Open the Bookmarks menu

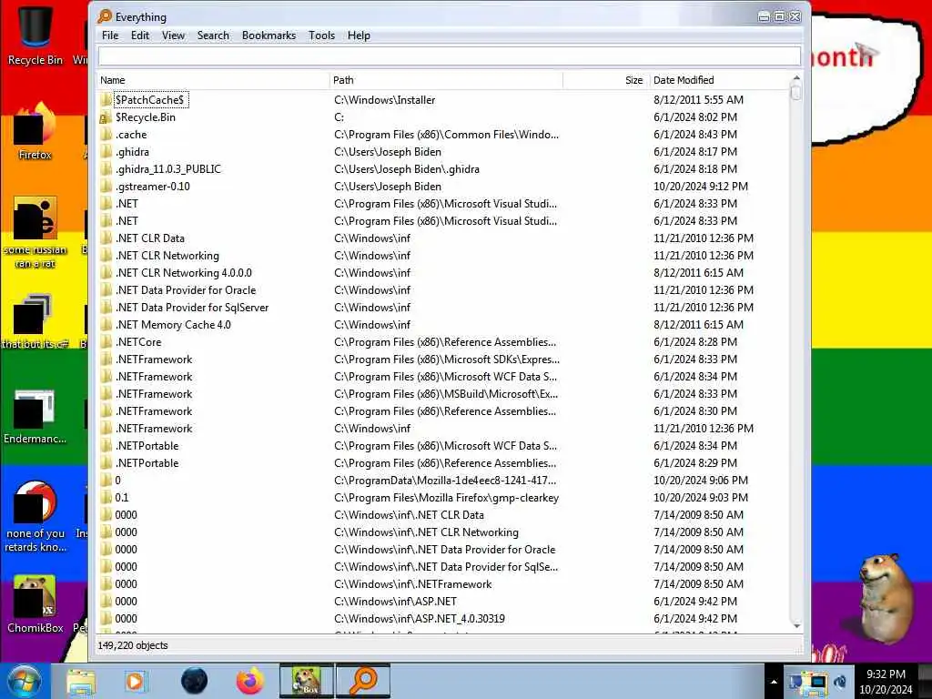pos(268,35)
